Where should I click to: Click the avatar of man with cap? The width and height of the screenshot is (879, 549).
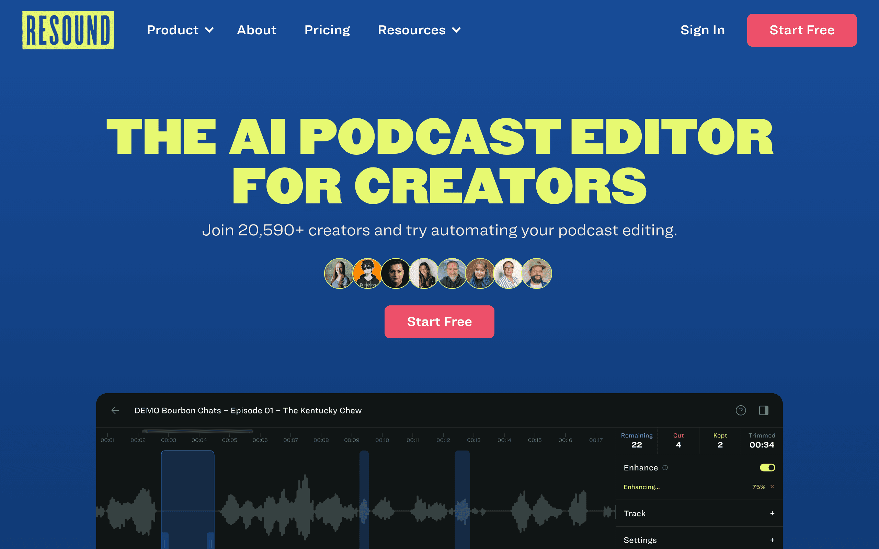[537, 273]
